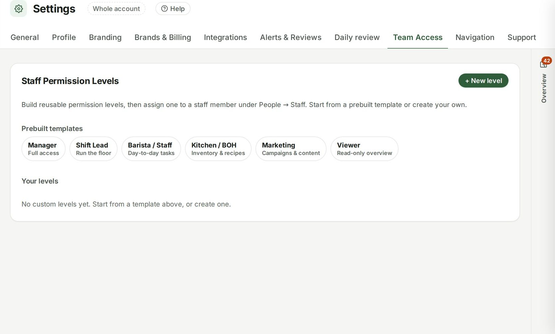Go to Brands & Billing tab
Image resolution: width=555 pixels, height=334 pixels.
coord(163,37)
